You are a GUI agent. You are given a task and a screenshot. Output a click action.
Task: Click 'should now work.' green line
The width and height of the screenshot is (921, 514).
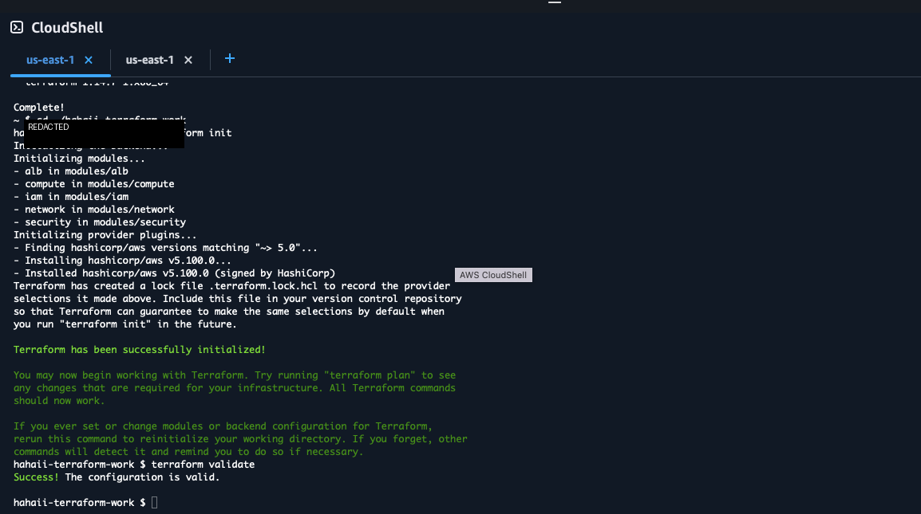[59, 401]
